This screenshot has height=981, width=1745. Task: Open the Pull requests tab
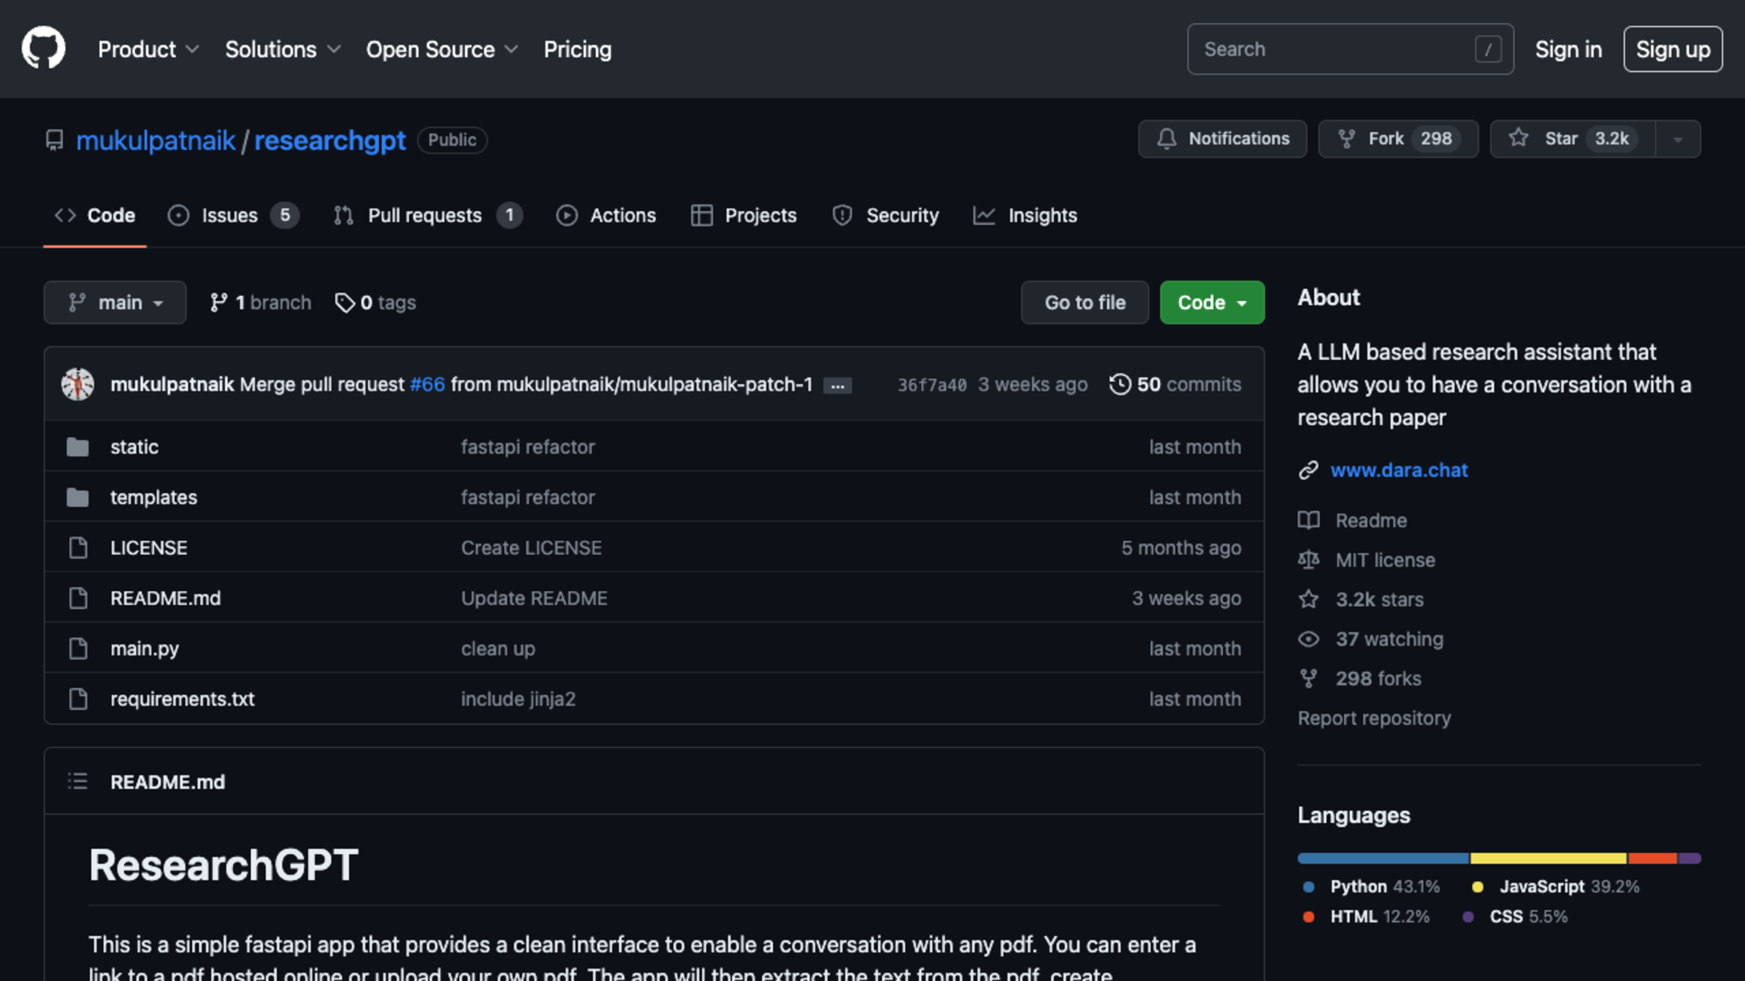428,215
